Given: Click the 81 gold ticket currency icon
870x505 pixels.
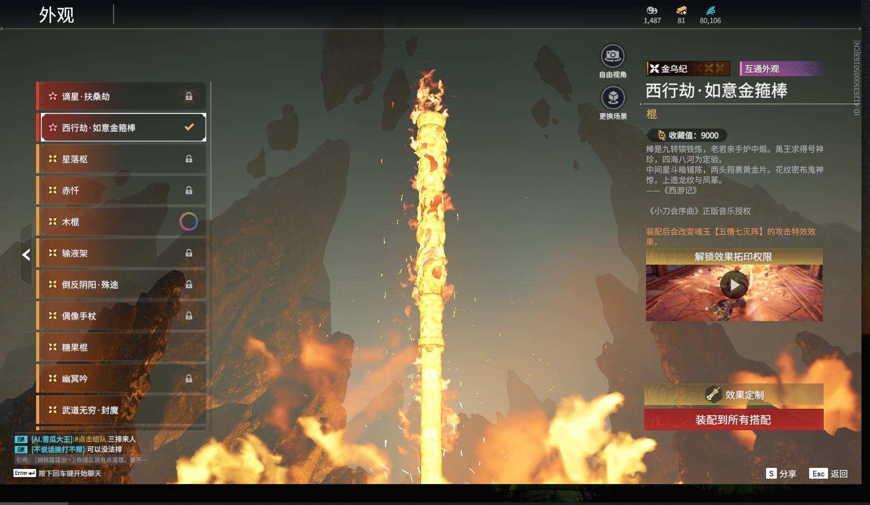Looking at the screenshot, I should (682, 10).
